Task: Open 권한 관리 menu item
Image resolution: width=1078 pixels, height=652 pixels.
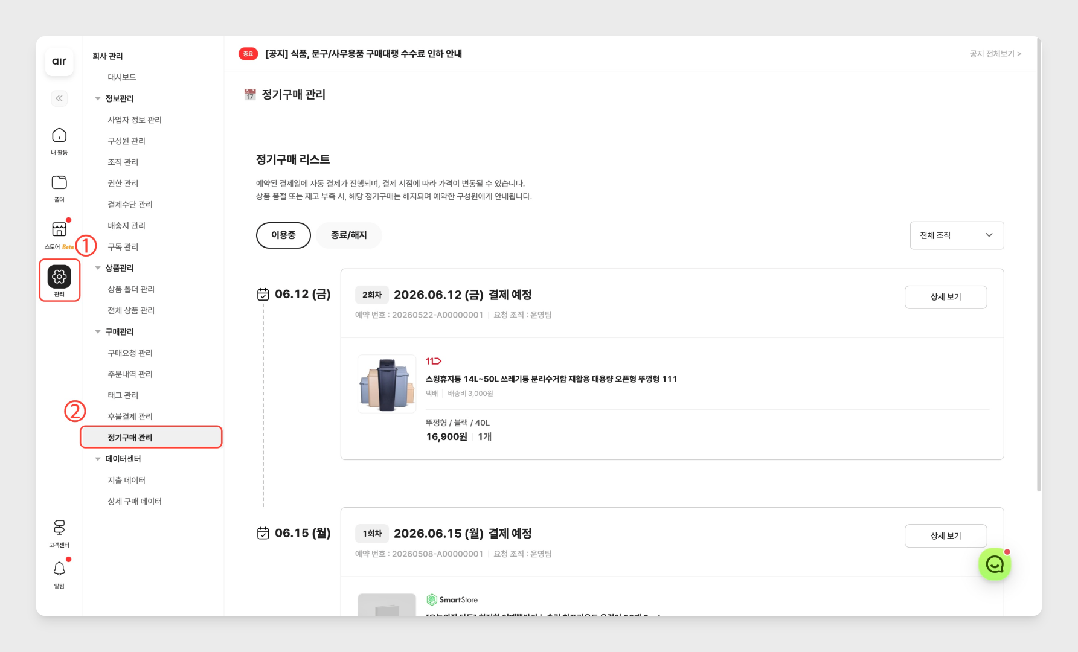Action: (x=123, y=183)
